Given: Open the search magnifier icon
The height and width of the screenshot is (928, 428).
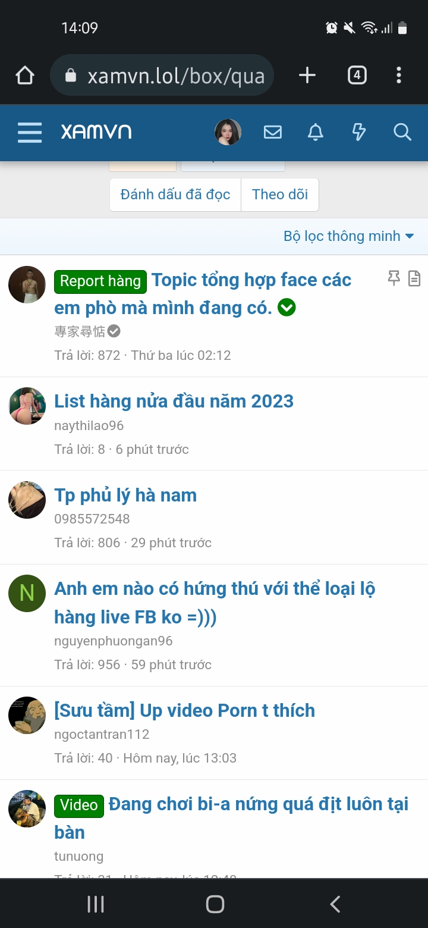Looking at the screenshot, I should click(402, 132).
